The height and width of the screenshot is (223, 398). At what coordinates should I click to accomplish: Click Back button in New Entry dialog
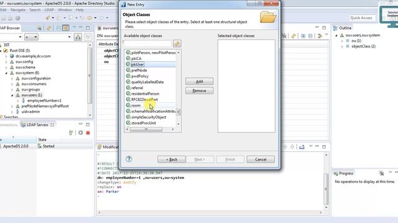point(172,159)
